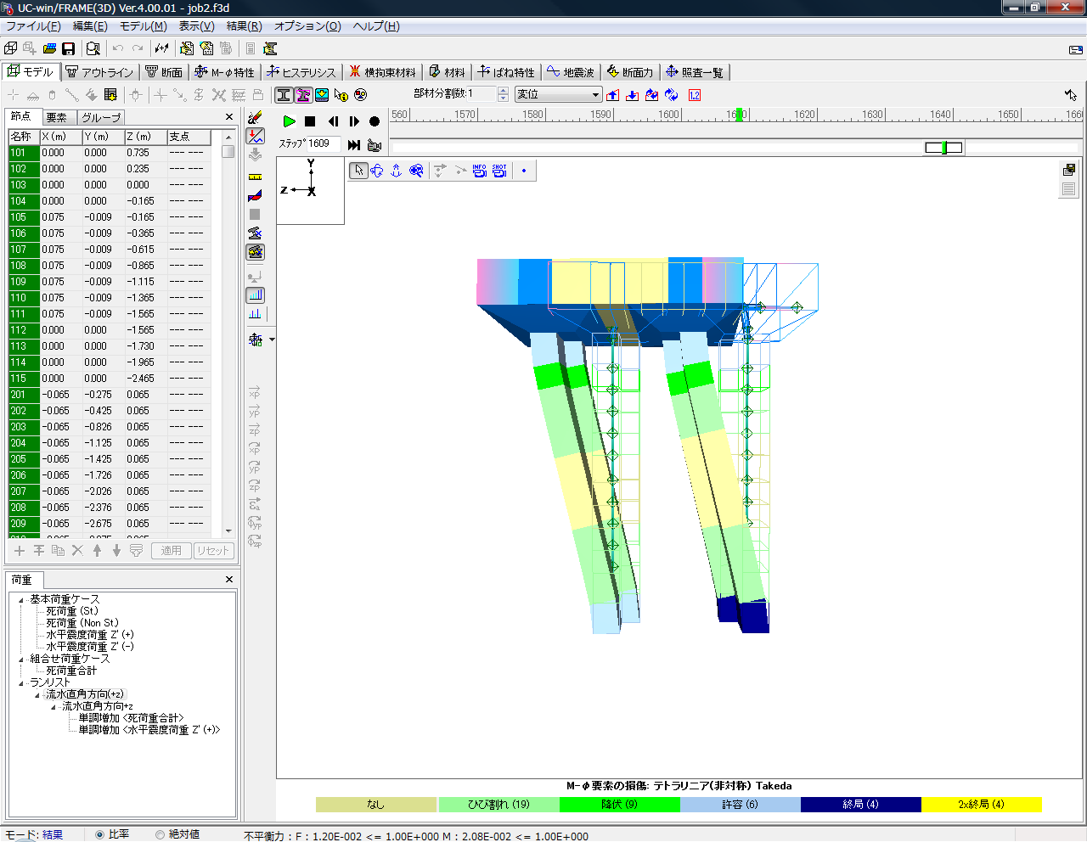Click the yellow ruler measure icon

pos(255,177)
